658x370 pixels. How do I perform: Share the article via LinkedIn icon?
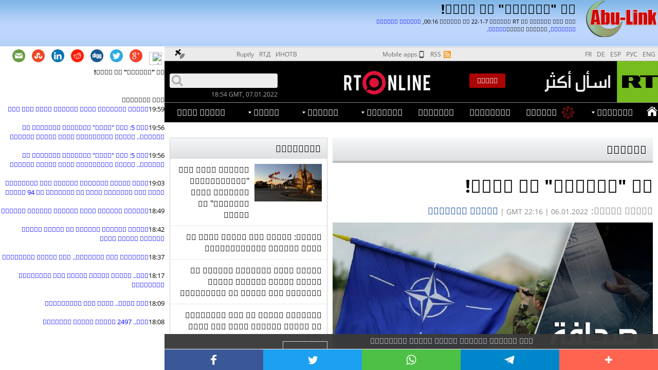point(58,56)
